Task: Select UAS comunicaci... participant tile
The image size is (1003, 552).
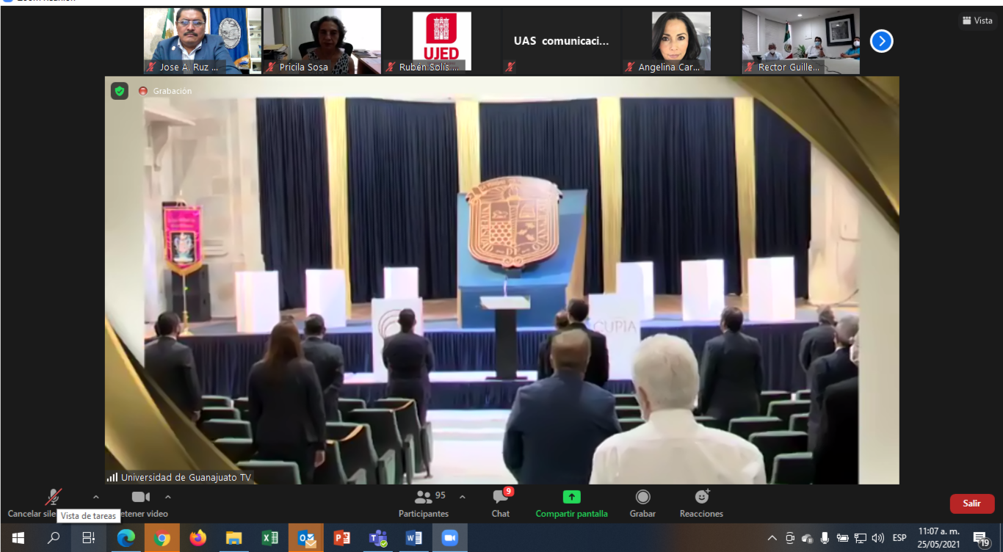Action: [562, 41]
